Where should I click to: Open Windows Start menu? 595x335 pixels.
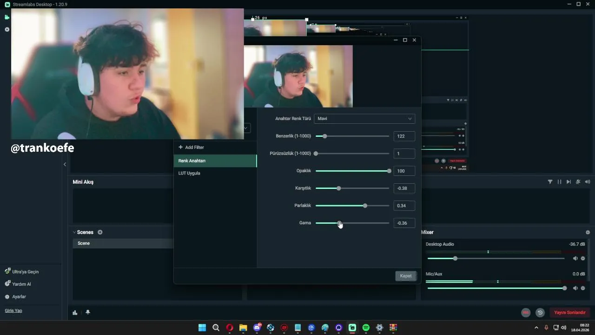coord(202,328)
